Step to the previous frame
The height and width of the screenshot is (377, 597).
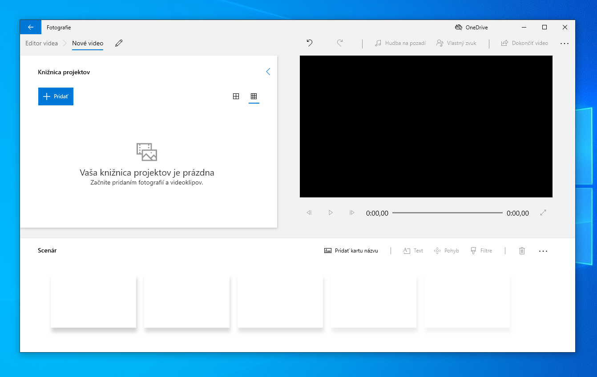point(309,213)
